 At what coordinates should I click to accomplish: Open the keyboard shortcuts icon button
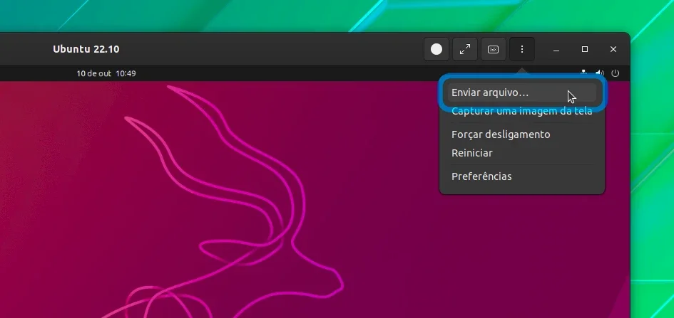coord(493,49)
